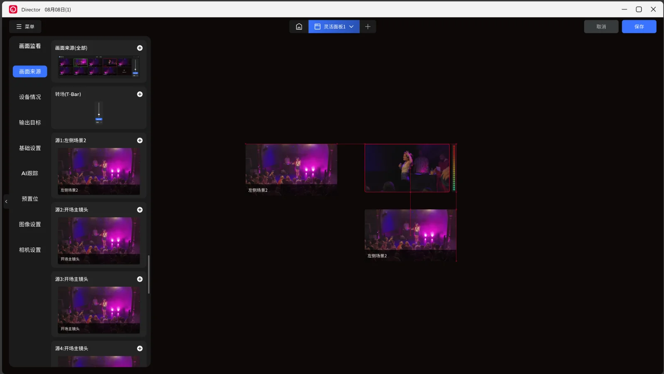
Task: Click the 取消 button
Action: pos(601,27)
